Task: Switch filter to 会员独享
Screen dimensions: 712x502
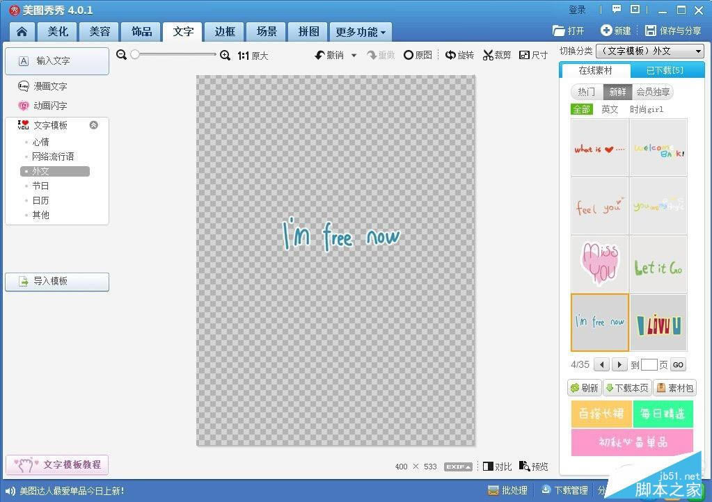Action: coord(653,92)
